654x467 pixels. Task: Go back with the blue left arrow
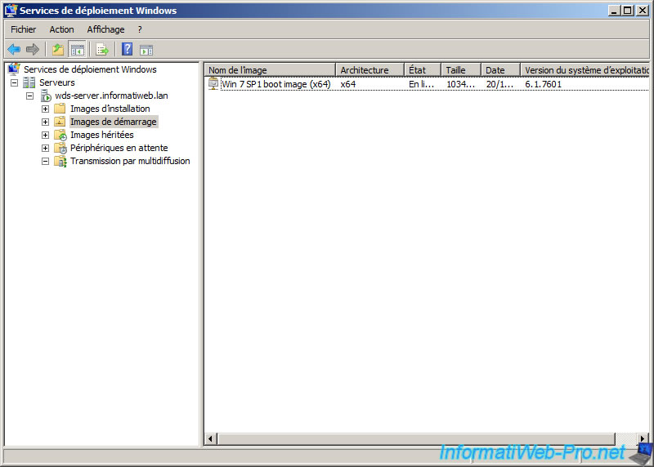coord(14,50)
